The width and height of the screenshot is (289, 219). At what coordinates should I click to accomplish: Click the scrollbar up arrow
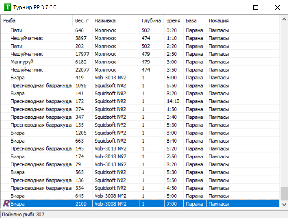284,19
